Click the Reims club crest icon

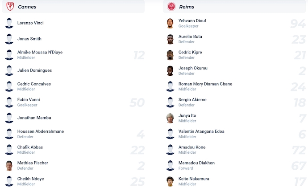click(171, 7)
